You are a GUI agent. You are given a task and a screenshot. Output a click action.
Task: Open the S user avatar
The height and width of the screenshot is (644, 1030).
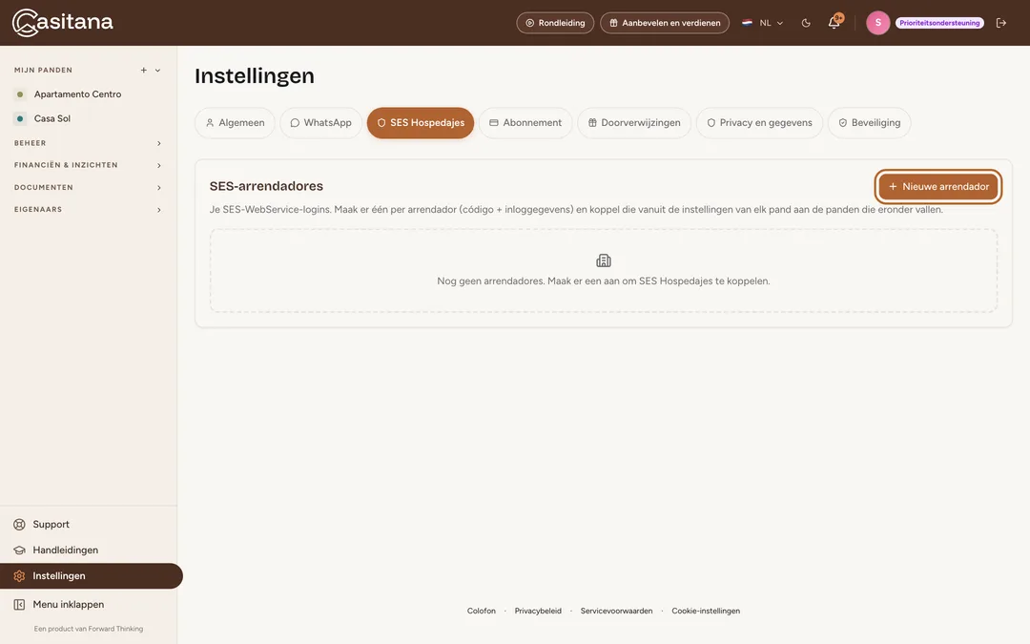pyautogui.click(x=877, y=23)
